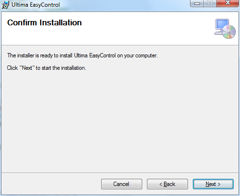The image size is (240, 196).
Task: Click the computer and CD setup icon
Action: [225, 29]
